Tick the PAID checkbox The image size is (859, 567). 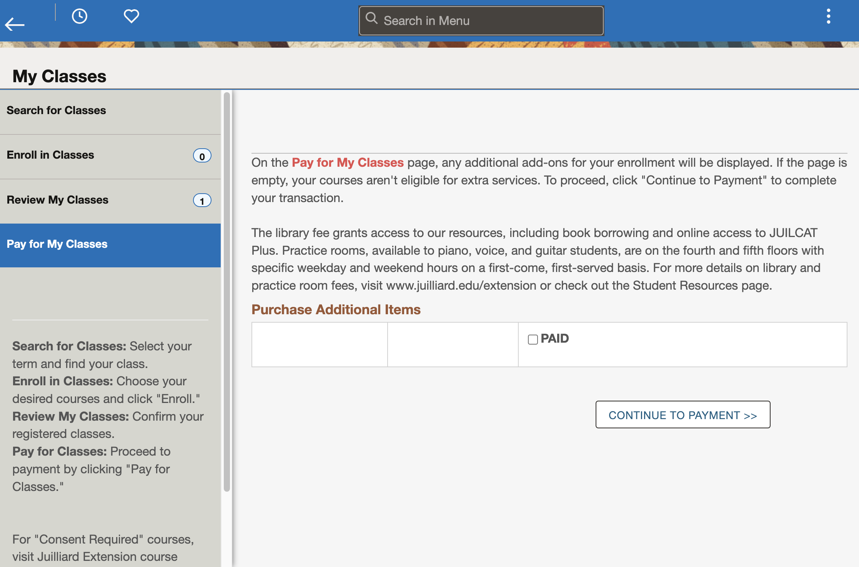coord(533,340)
